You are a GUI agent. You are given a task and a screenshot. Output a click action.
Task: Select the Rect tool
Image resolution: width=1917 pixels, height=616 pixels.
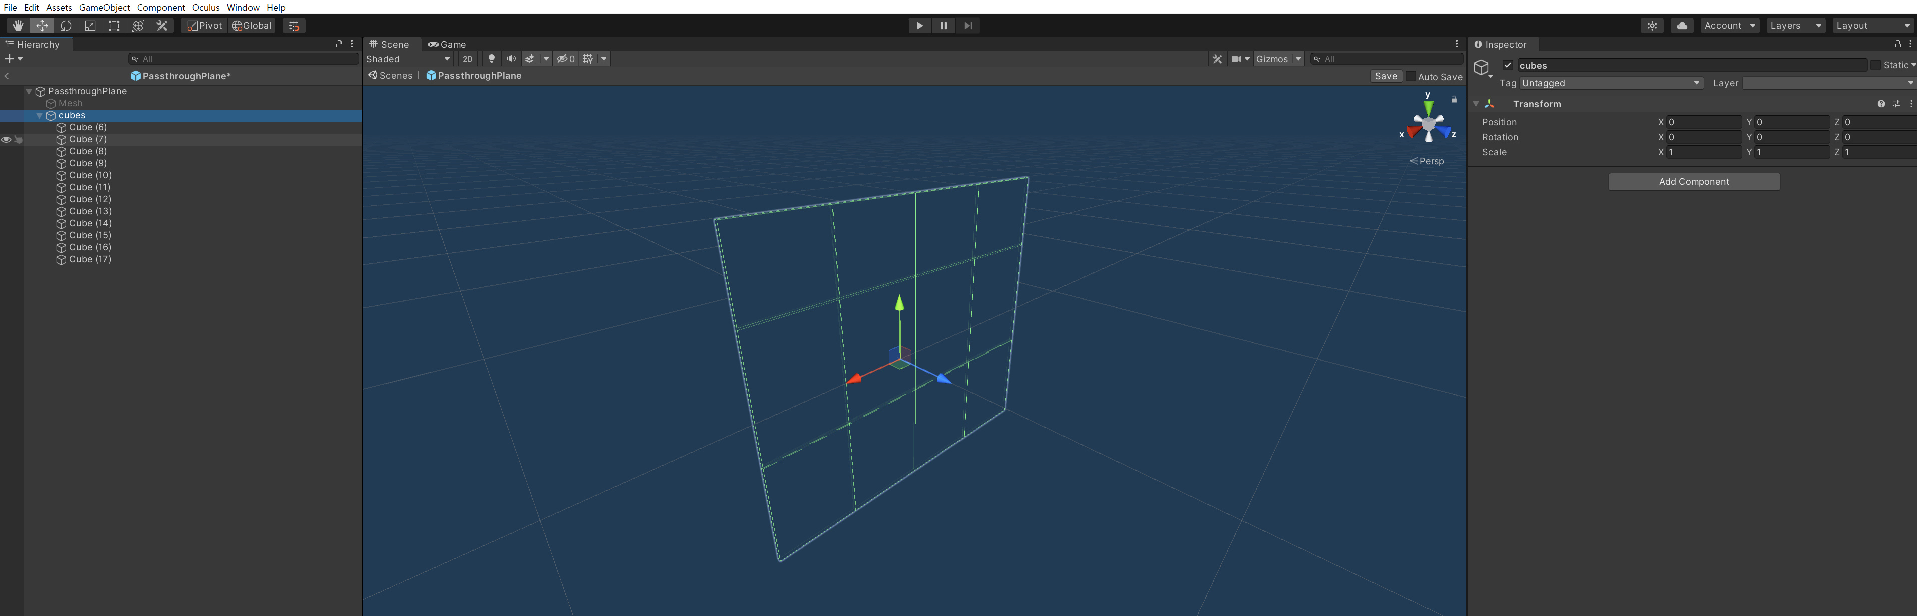point(114,26)
